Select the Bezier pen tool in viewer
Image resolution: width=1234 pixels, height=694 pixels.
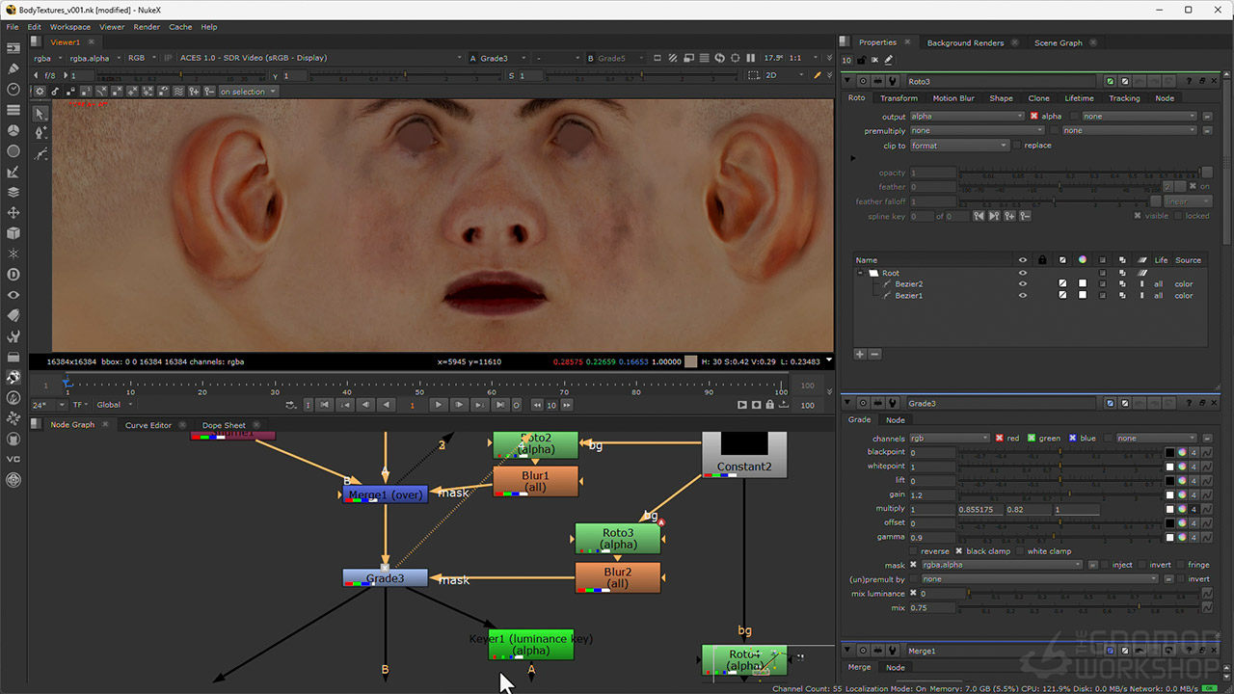[40, 133]
